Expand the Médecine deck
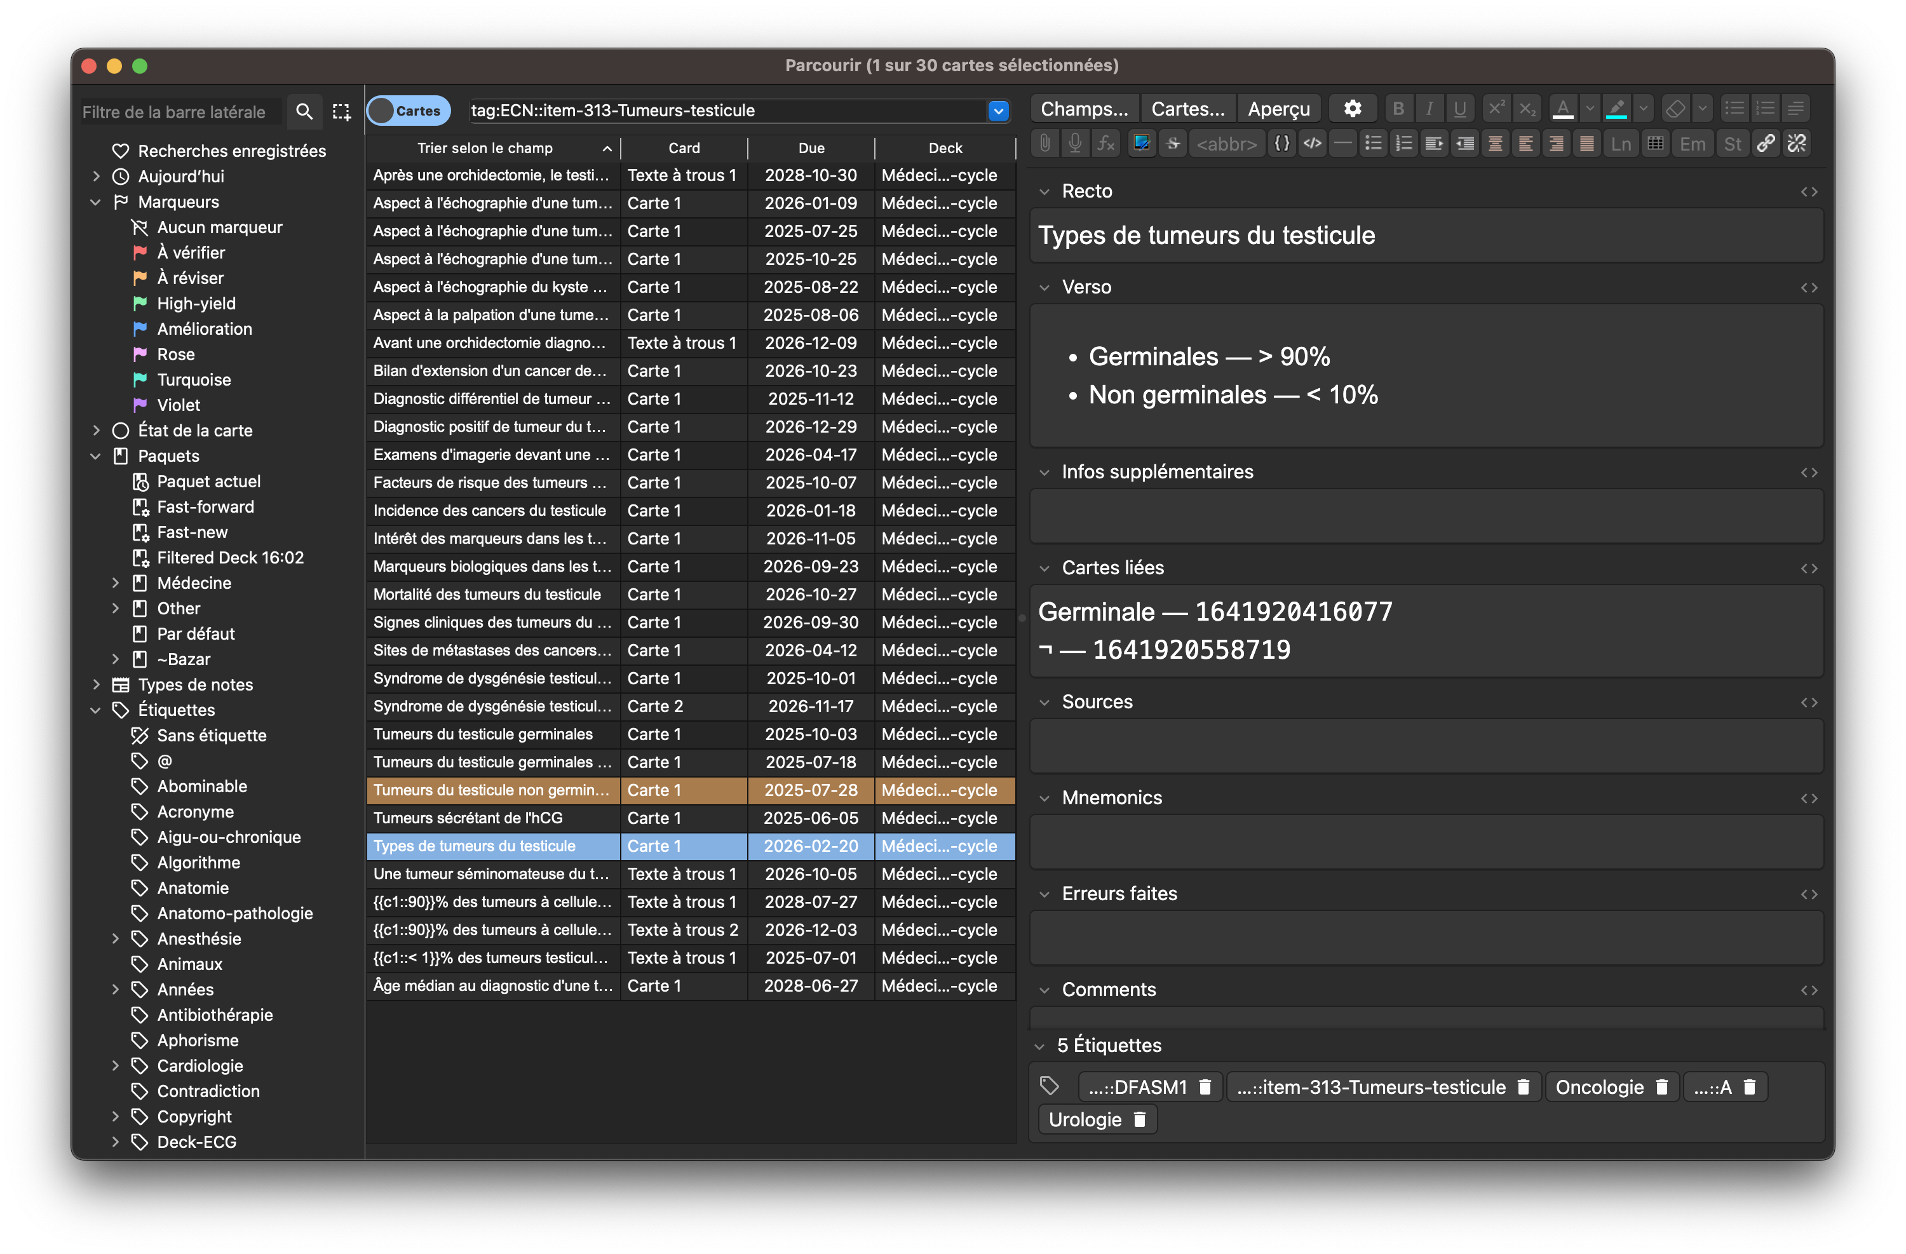 (x=116, y=583)
